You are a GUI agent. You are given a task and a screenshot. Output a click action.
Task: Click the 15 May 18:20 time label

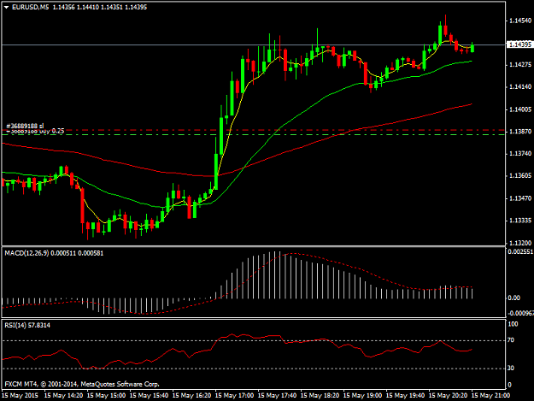320,396
